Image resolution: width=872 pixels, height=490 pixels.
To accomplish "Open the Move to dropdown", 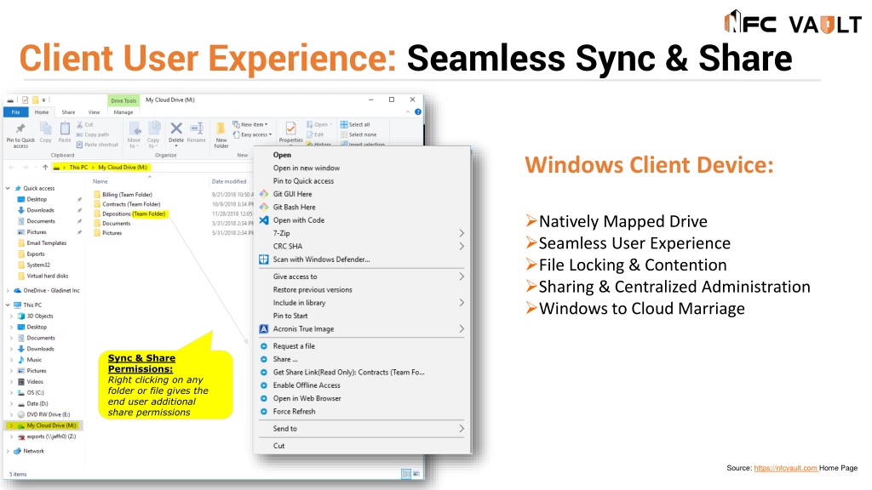I will pos(134,135).
